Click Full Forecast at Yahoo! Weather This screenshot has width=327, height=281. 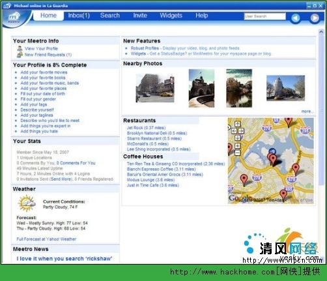click(46, 239)
